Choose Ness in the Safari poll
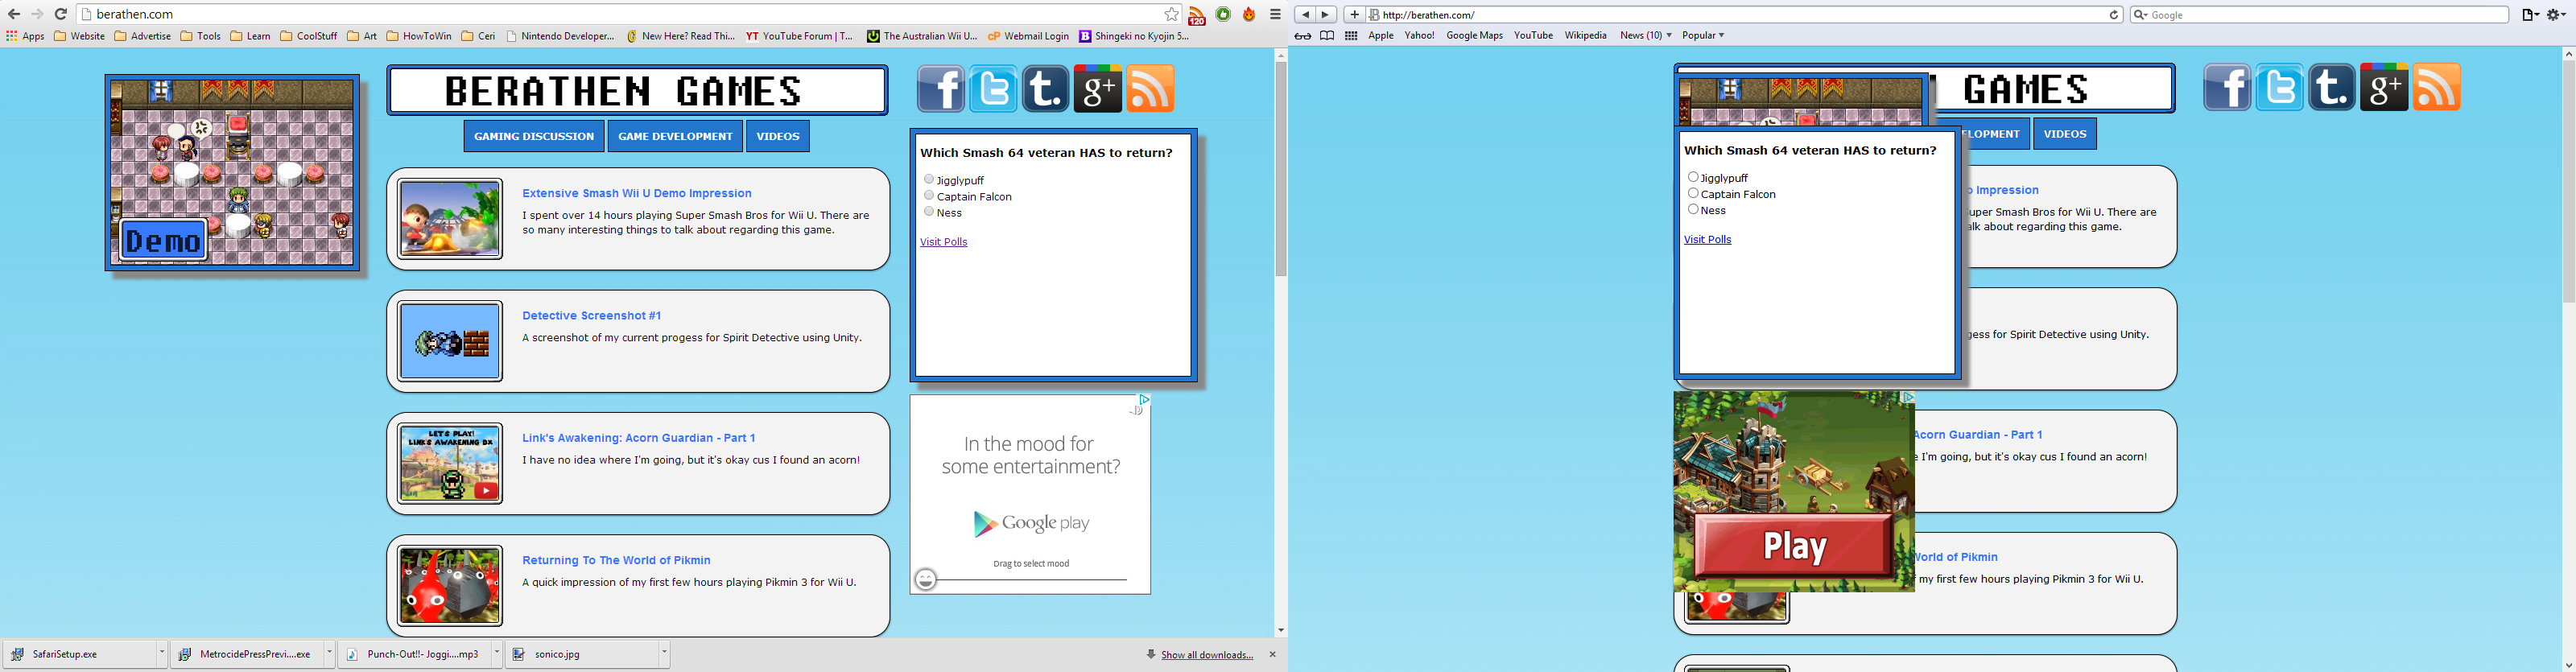Image resolution: width=2576 pixels, height=672 pixels. (x=1693, y=209)
